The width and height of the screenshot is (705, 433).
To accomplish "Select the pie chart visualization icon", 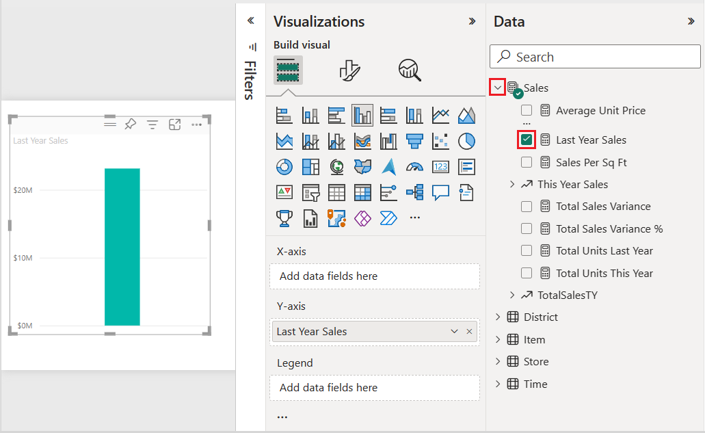I will coord(466,141).
